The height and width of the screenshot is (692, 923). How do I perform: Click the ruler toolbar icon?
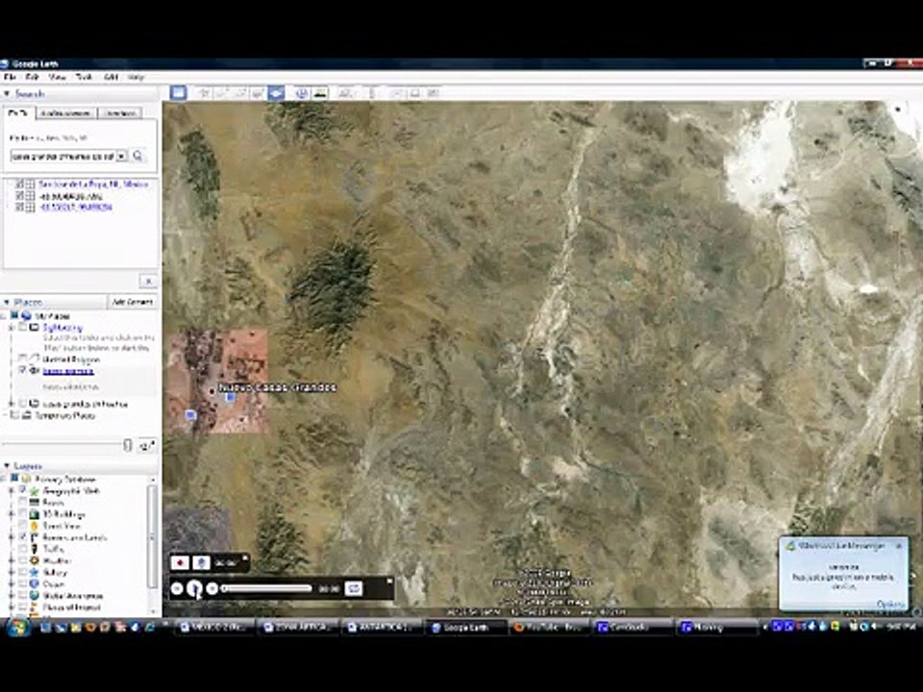371,92
